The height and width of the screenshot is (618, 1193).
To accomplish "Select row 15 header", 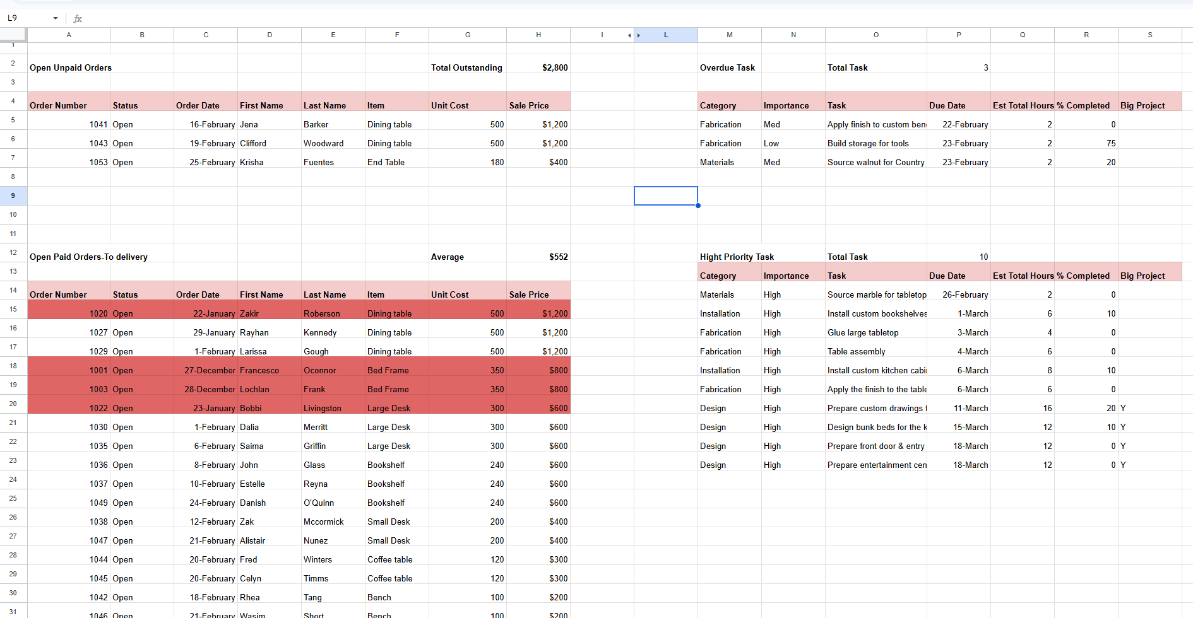I will (x=13, y=309).
